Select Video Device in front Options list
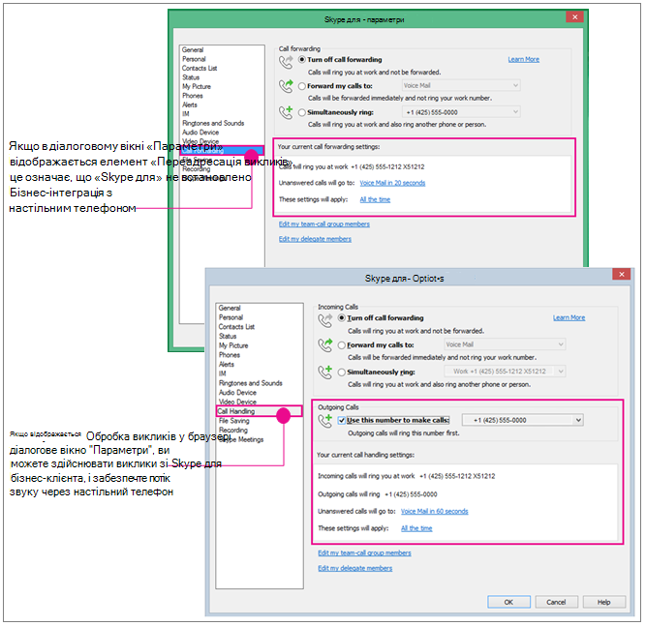 click(237, 402)
